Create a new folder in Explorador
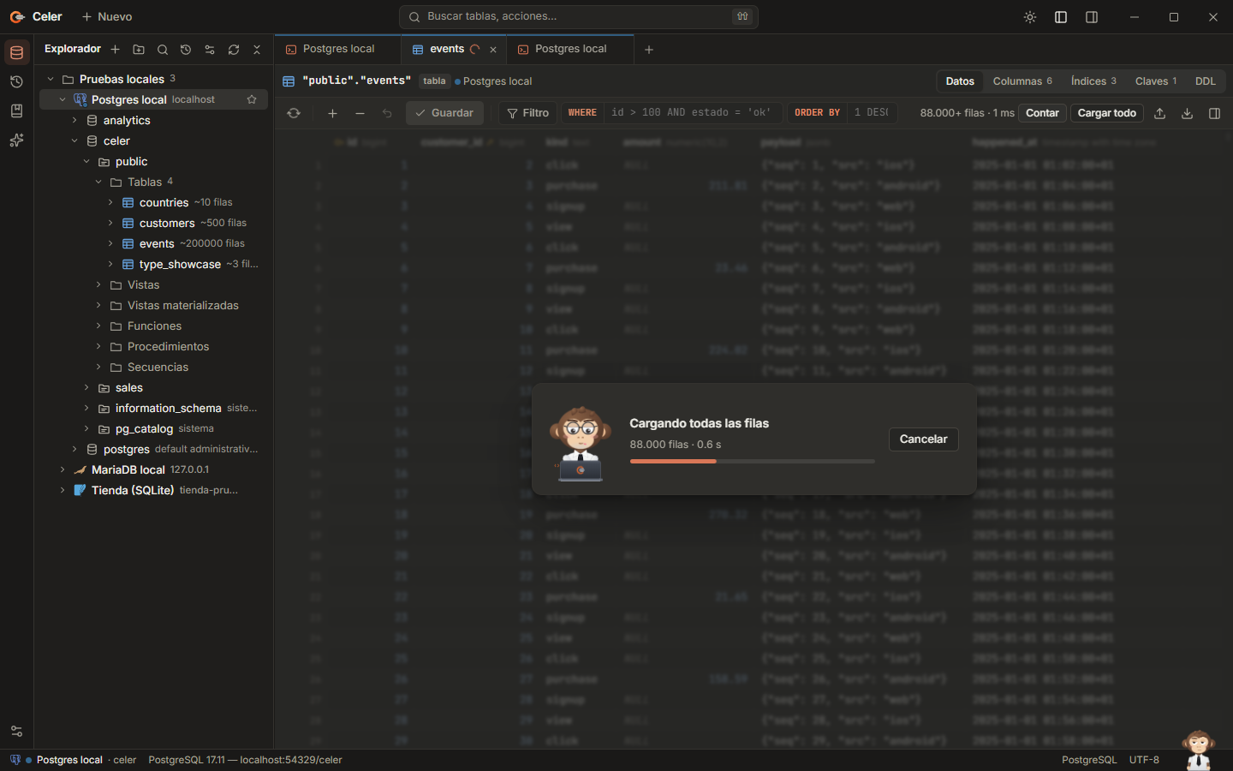The width and height of the screenshot is (1233, 771). pos(139,50)
